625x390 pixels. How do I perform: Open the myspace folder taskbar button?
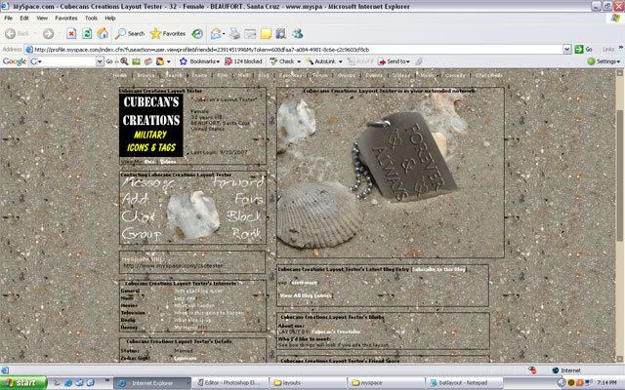coord(385,383)
